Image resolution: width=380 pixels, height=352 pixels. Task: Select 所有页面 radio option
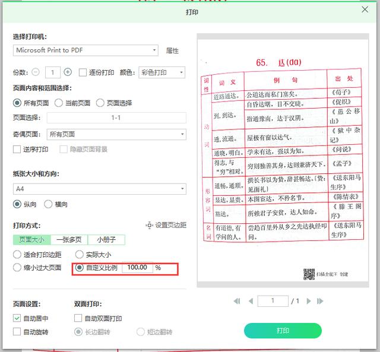click(17, 103)
